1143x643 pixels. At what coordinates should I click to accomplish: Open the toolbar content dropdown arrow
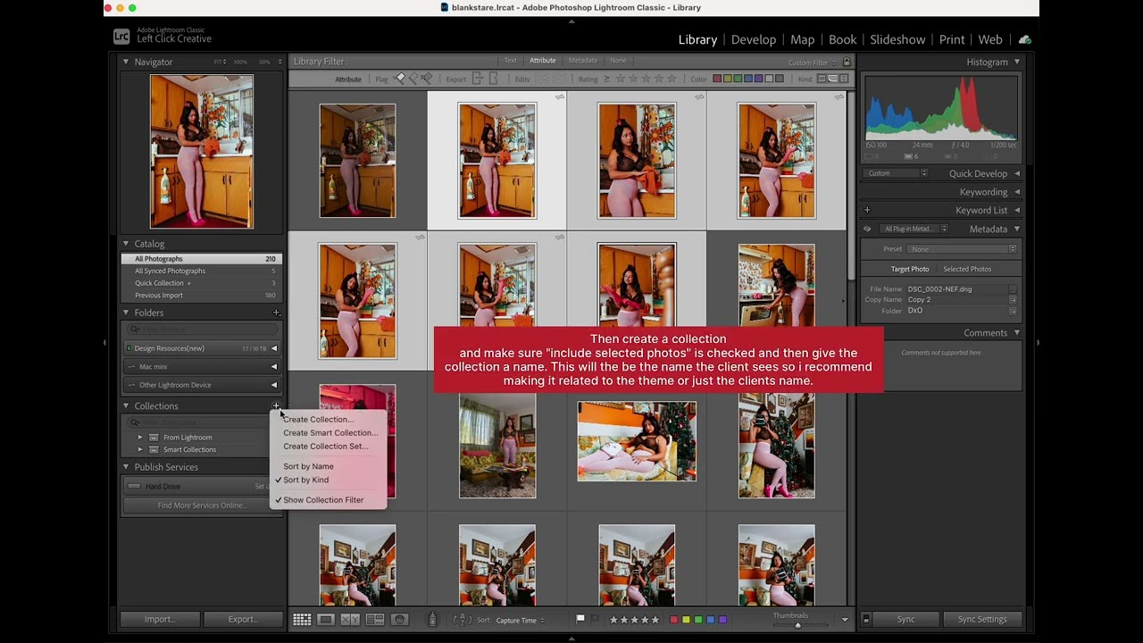[x=845, y=619]
